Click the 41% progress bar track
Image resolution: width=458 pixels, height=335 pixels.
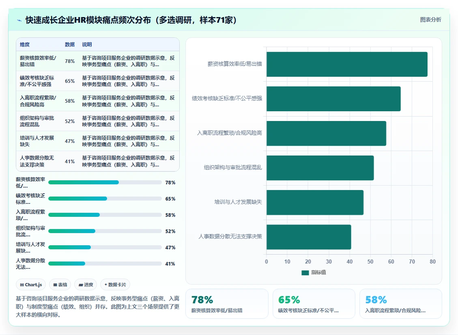[105, 264]
